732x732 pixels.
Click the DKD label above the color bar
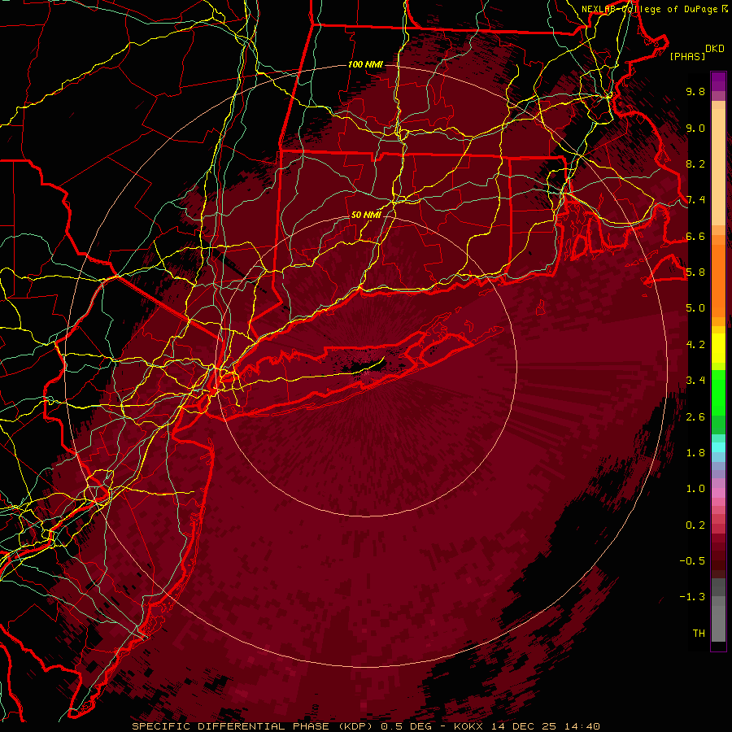pos(715,49)
